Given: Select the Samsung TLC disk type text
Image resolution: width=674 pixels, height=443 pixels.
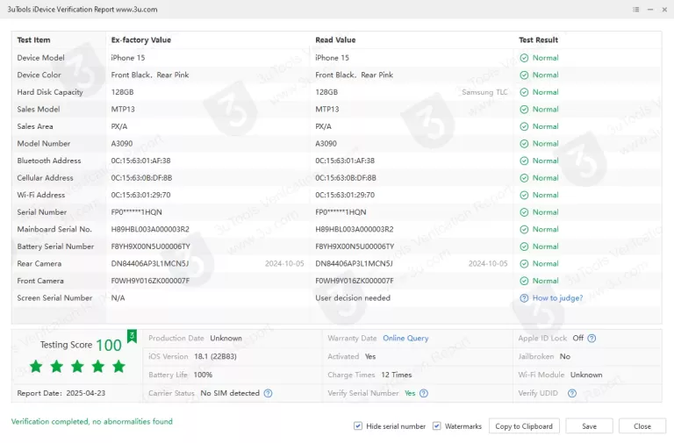Looking at the screenshot, I should pyautogui.click(x=484, y=92).
